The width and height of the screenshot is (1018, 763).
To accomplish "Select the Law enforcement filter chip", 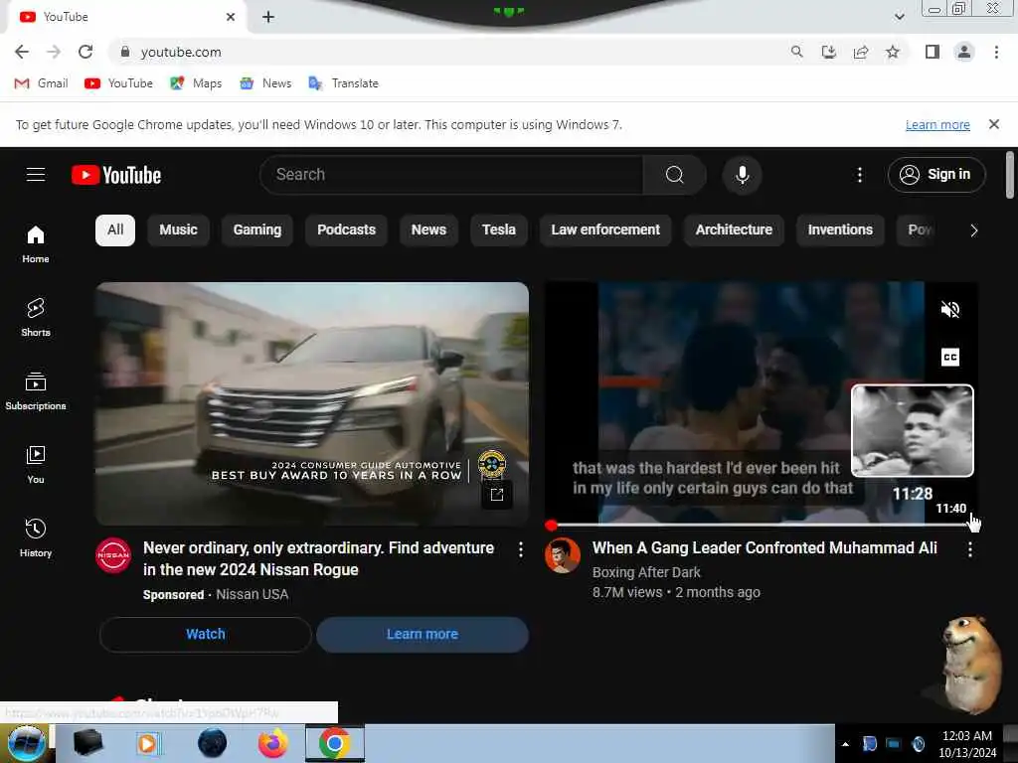I will [x=605, y=230].
